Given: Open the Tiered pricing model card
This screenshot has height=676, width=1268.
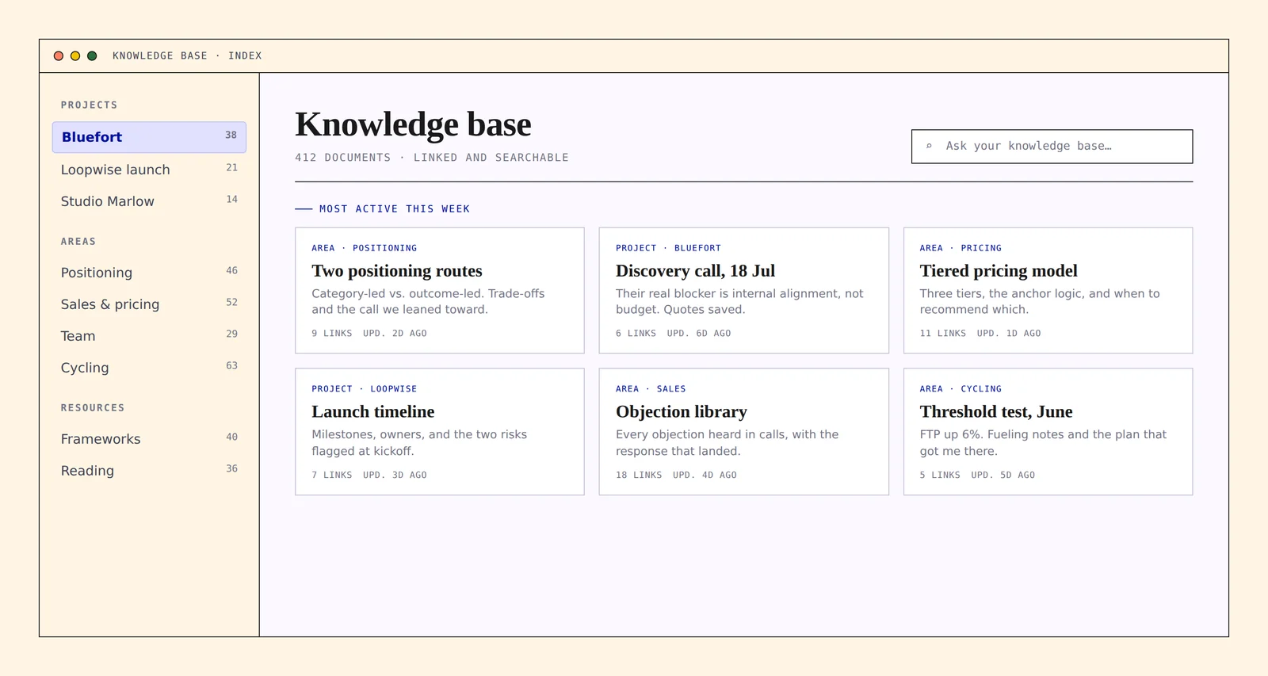Looking at the screenshot, I should [1048, 290].
